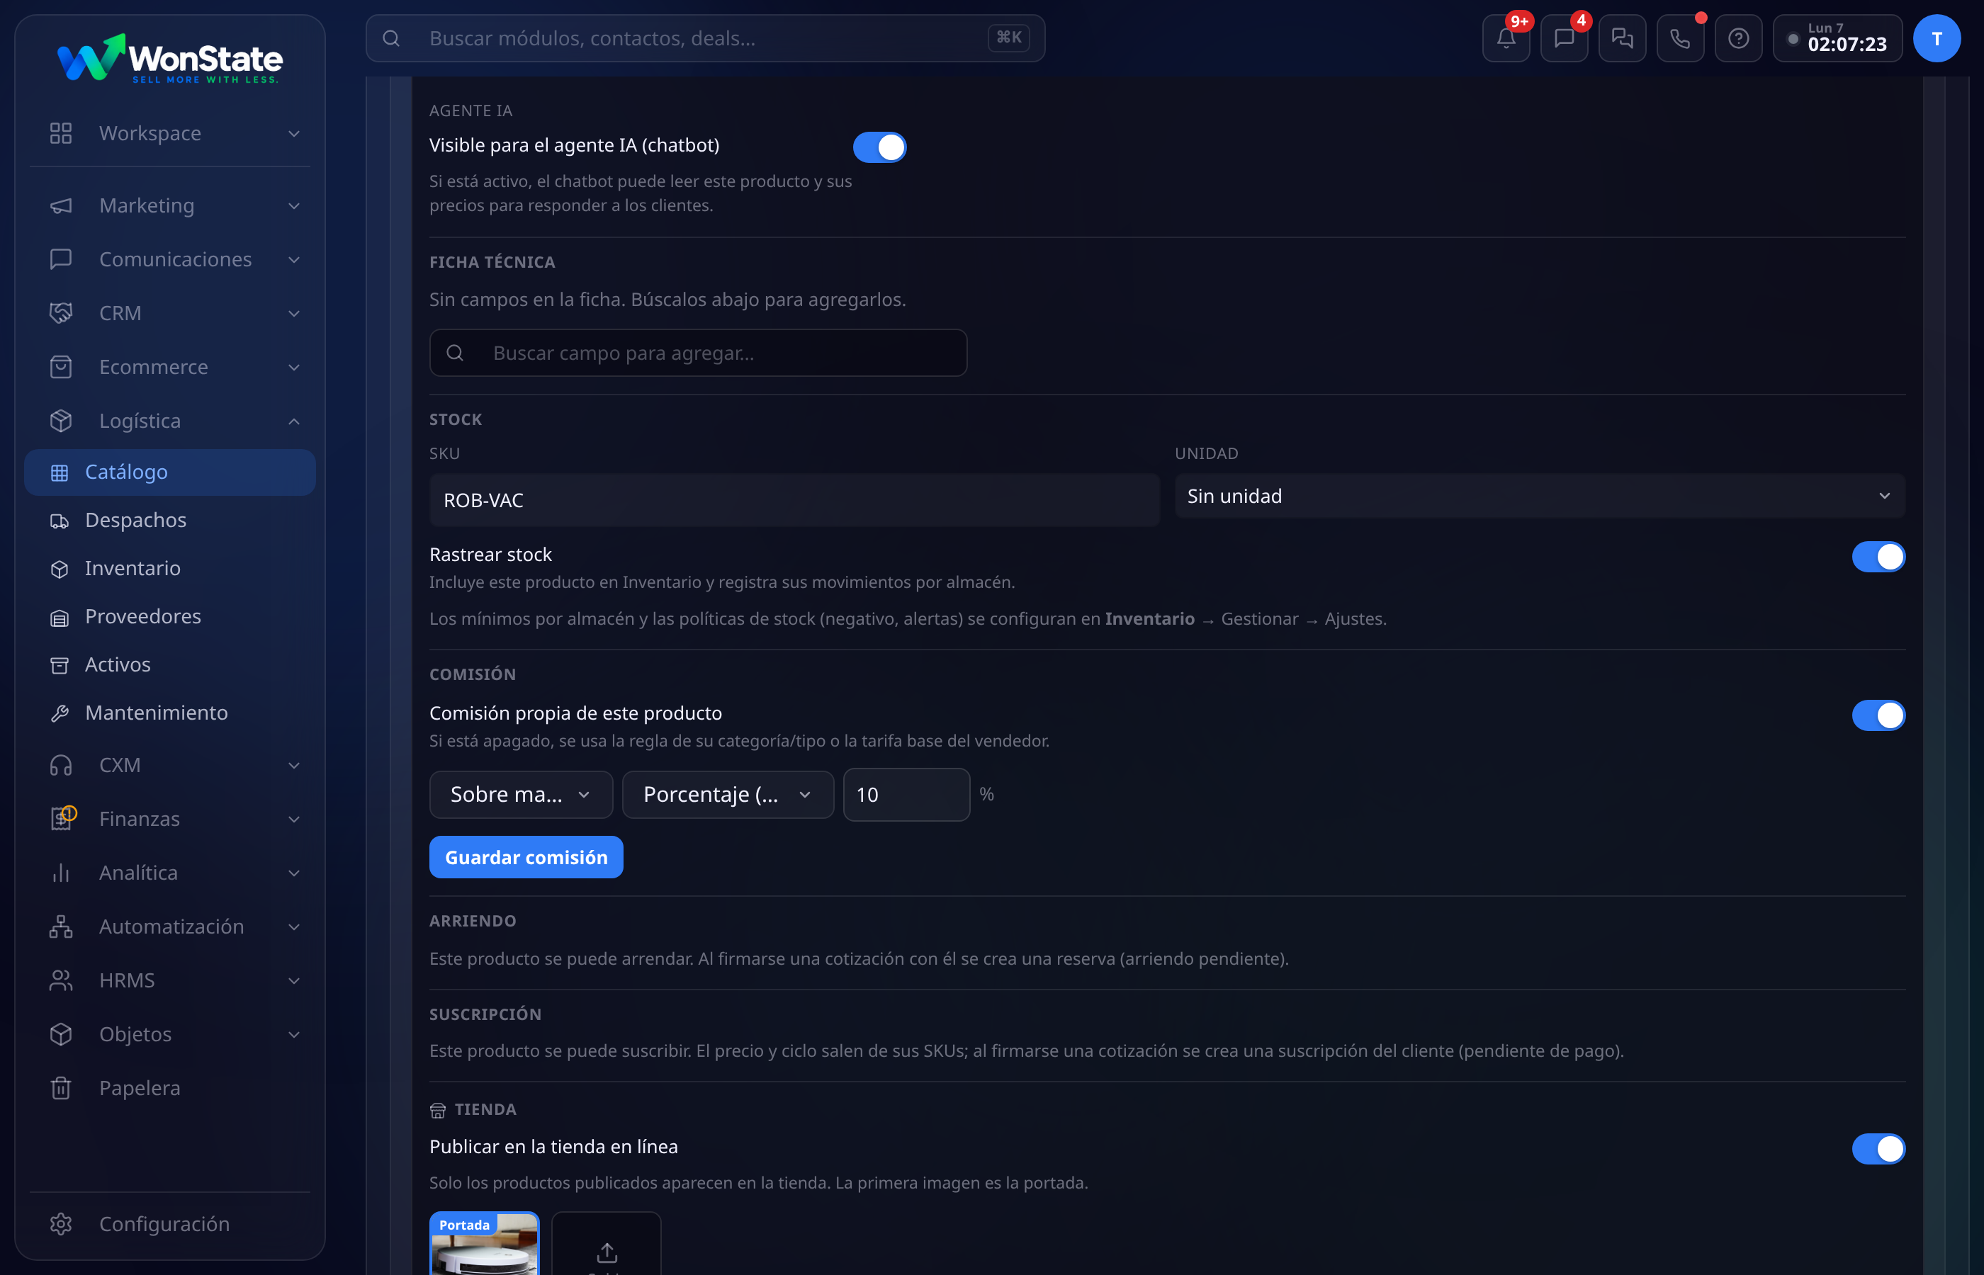Click the Despachos truck icon
This screenshot has width=1984, height=1275.
pos(60,521)
